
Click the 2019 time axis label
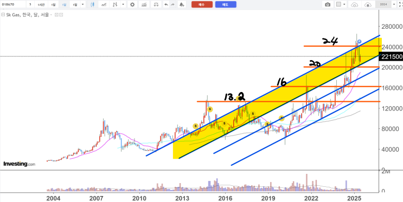(x=268, y=198)
